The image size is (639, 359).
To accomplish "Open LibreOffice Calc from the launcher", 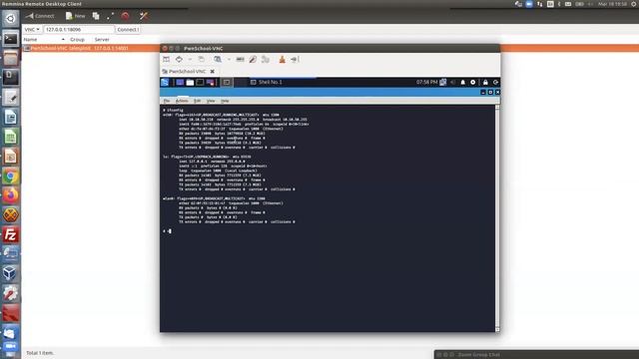I will coord(11,137).
